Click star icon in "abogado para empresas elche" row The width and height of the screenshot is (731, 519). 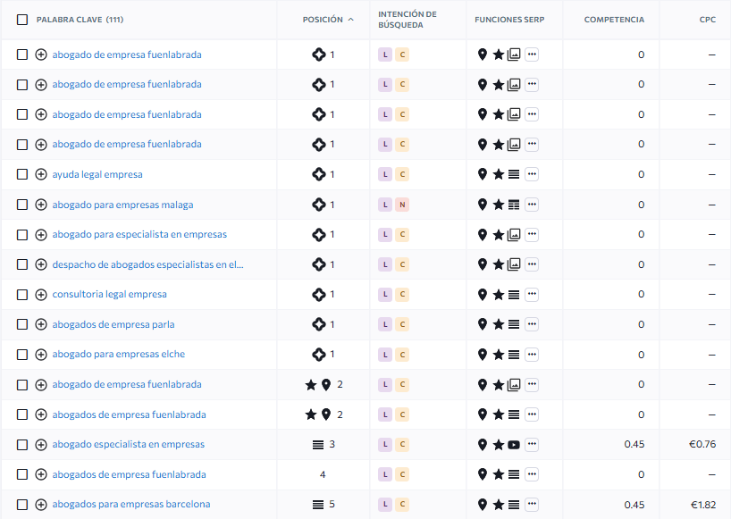click(499, 355)
